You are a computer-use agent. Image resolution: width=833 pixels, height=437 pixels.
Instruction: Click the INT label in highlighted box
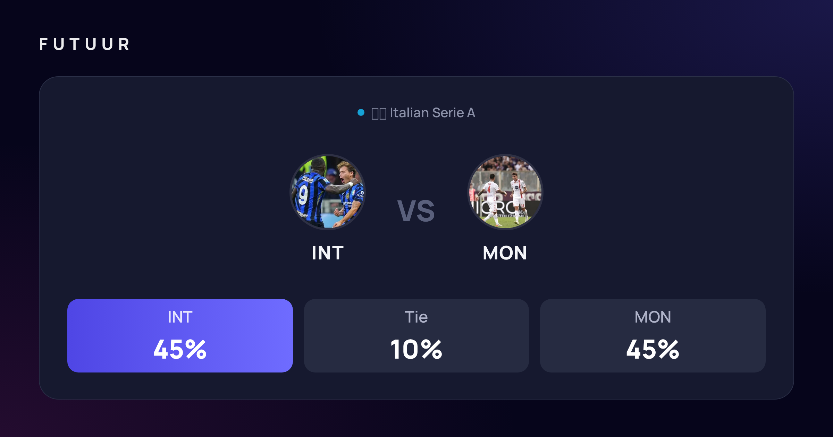pos(180,317)
